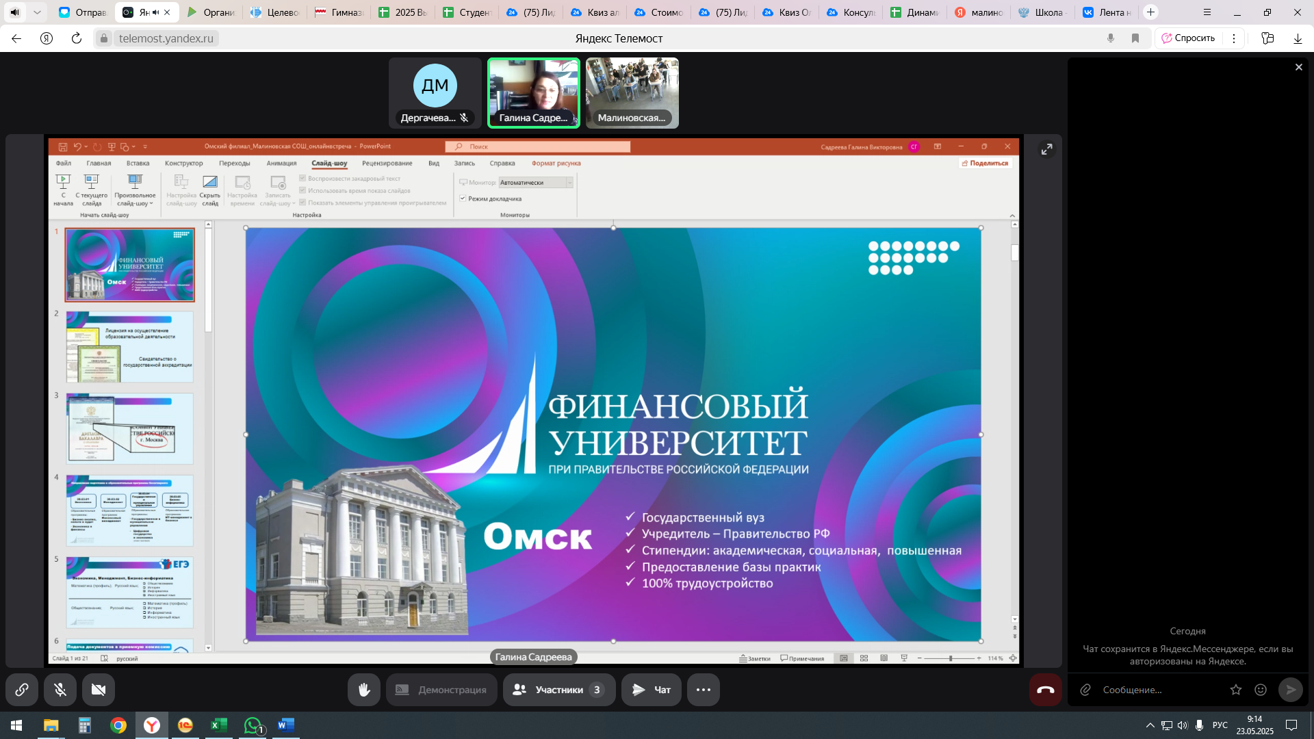Open the browser hamburger menu
This screenshot has width=1314, height=739.
(1207, 12)
